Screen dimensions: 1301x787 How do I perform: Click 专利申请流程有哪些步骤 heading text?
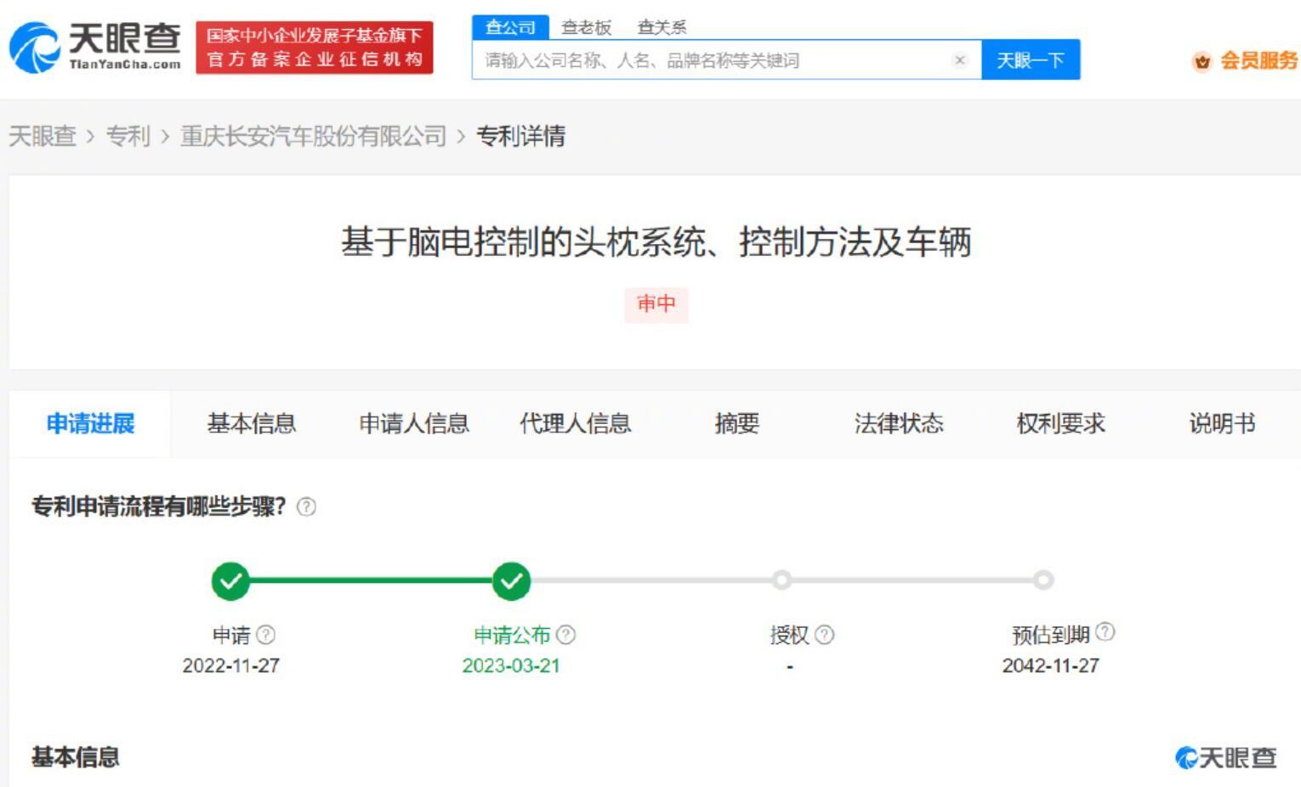point(158,507)
